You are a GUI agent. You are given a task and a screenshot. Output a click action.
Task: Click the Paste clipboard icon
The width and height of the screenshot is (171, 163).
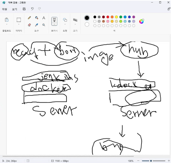point(7,20)
